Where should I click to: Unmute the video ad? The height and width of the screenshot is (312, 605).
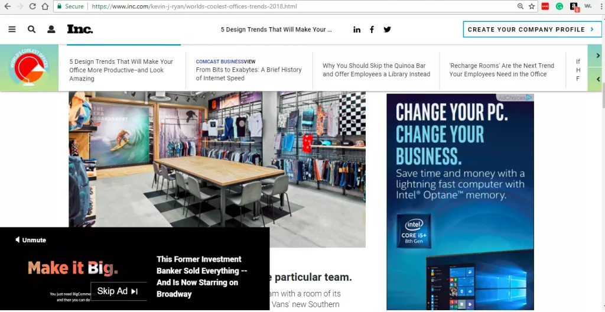(31, 240)
